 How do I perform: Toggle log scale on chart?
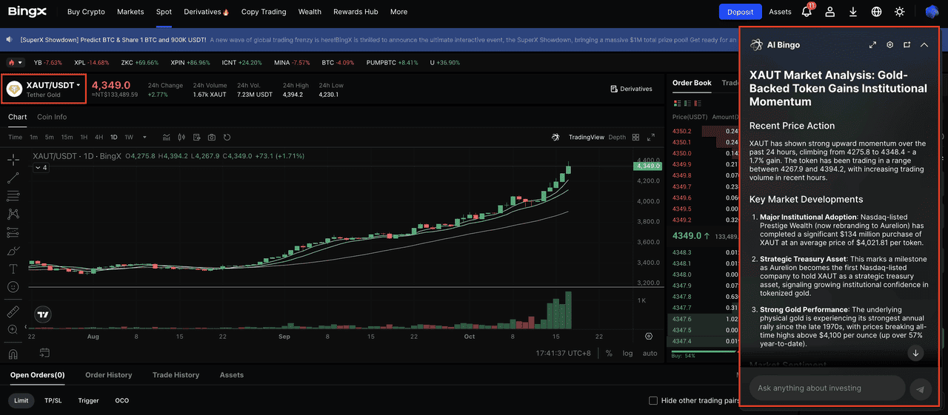click(x=627, y=354)
